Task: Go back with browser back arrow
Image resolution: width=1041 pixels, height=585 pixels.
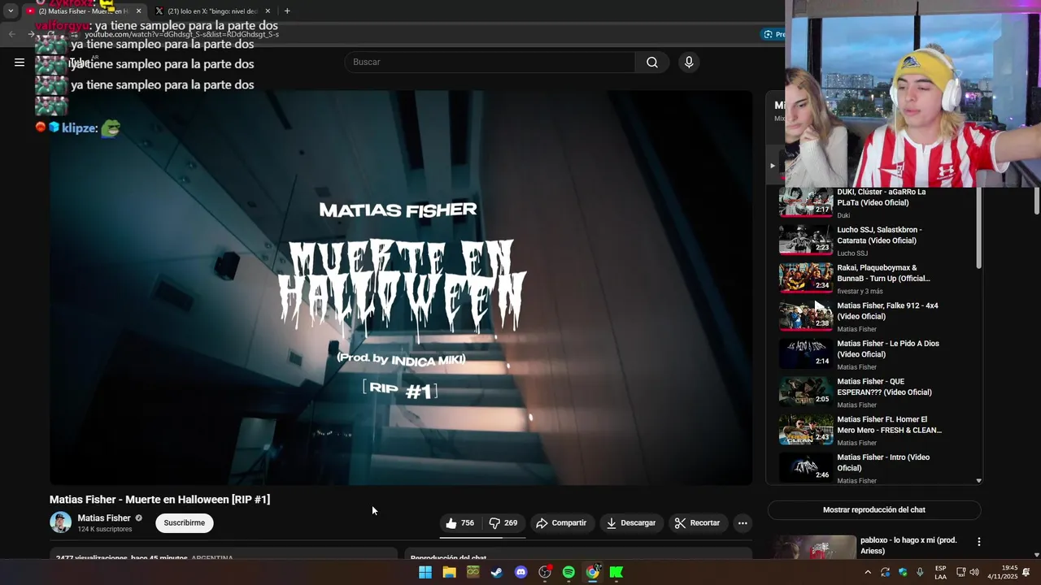Action: pos(11,34)
